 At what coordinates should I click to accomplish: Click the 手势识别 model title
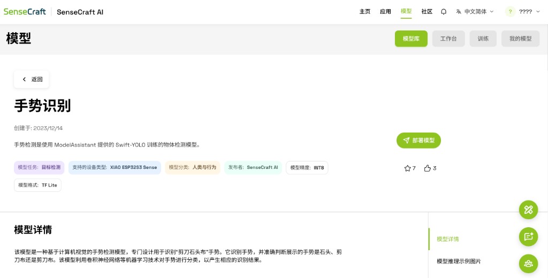[43, 105]
